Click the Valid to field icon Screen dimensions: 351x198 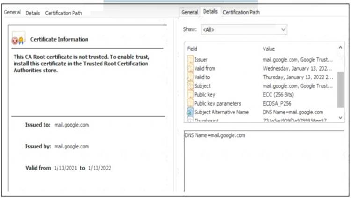click(x=190, y=77)
